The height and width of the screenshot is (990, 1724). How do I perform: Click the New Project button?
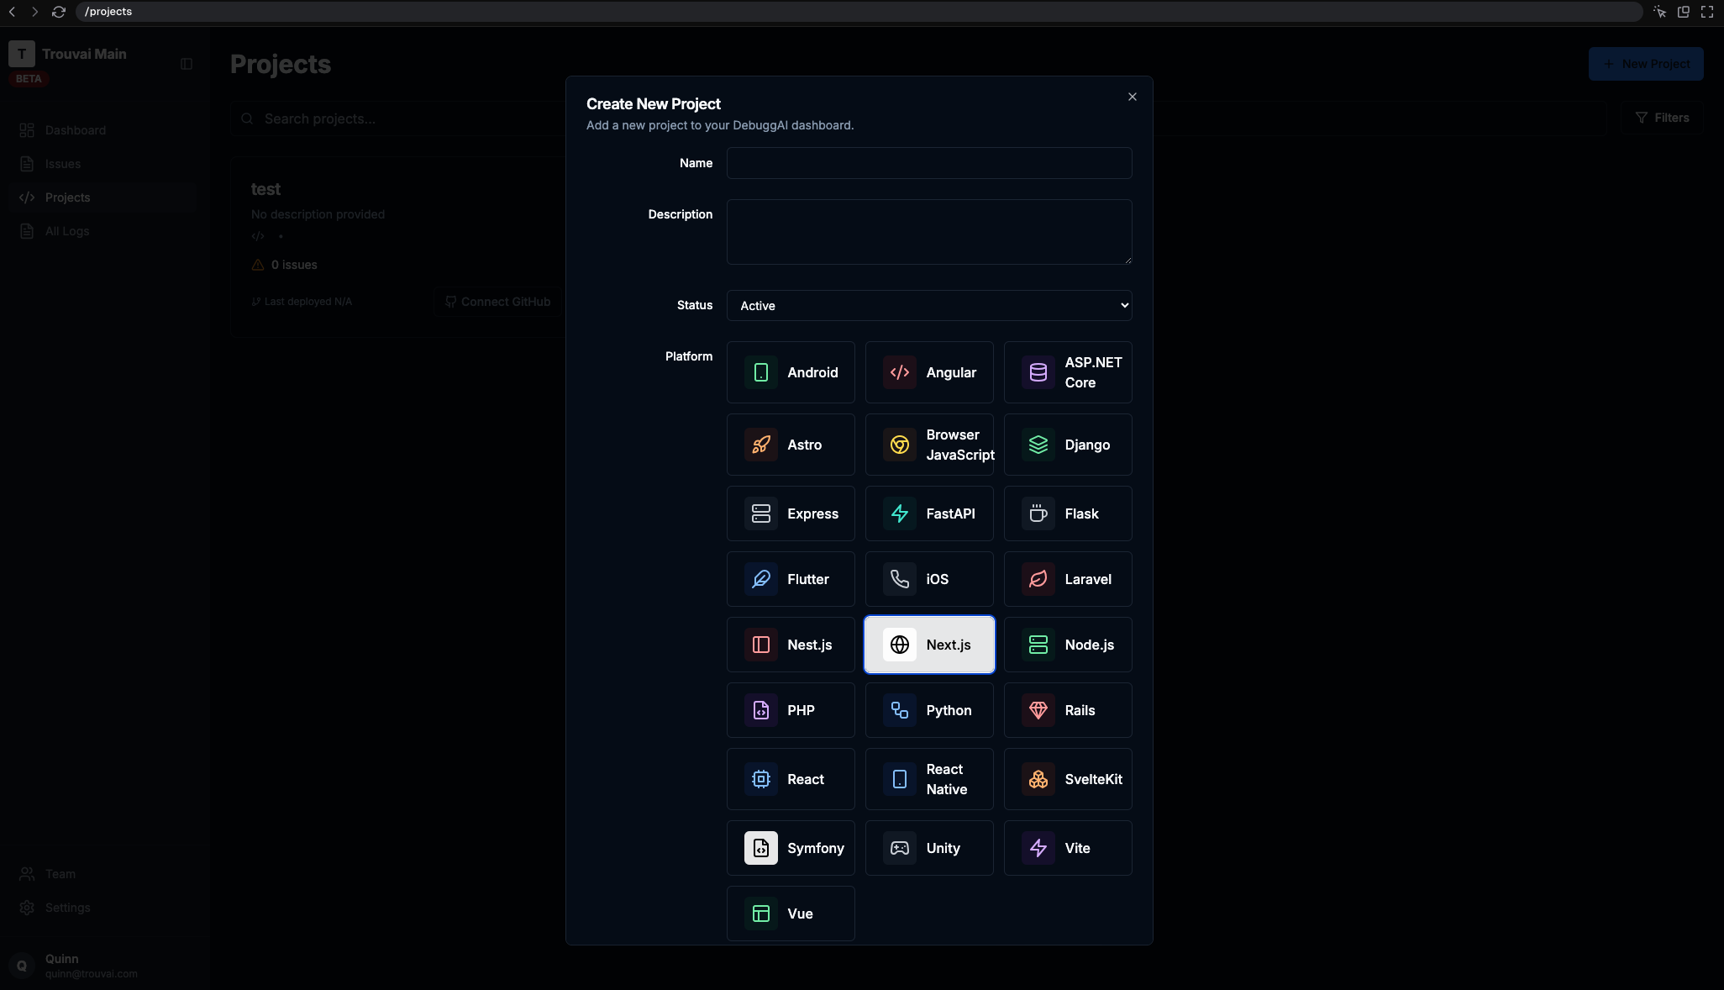(x=1645, y=64)
